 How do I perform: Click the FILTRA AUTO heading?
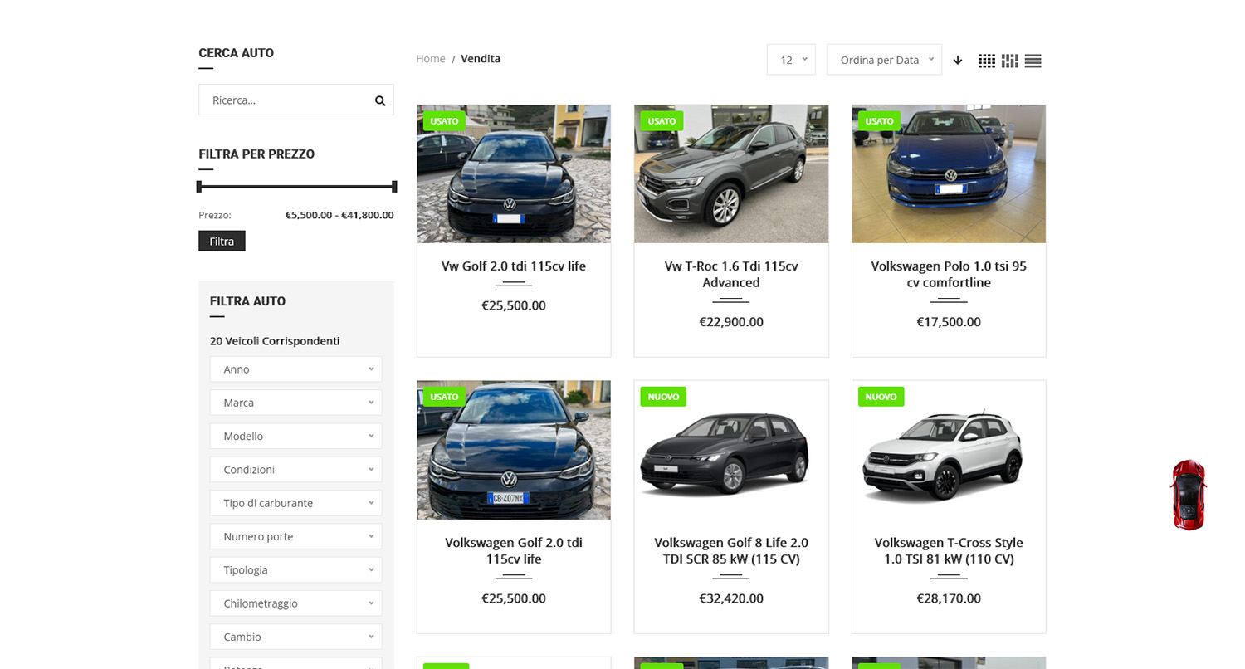tap(247, 301)
